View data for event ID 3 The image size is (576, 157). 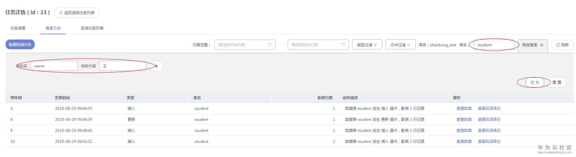pyautogui.click(x=464, y=109)
